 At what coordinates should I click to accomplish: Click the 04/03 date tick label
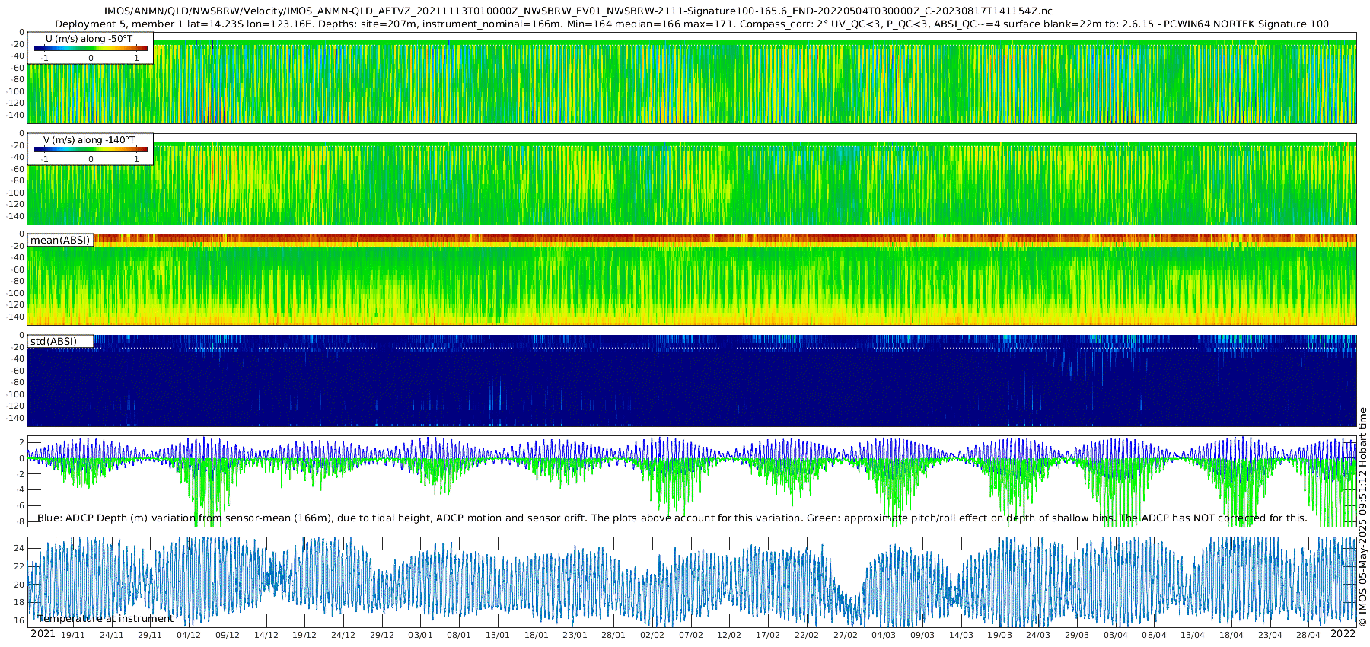click(884, 635)
